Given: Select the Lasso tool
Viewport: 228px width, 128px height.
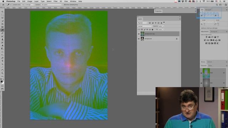Looking at the screenshot, I should click(x=2, y=18).
